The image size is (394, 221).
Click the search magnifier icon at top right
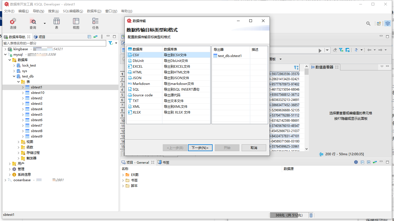coord(368,24)
